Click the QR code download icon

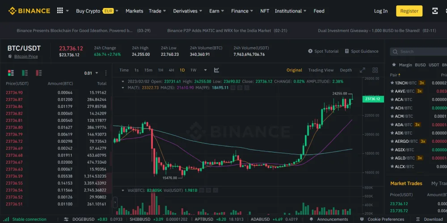coord(434,11)
